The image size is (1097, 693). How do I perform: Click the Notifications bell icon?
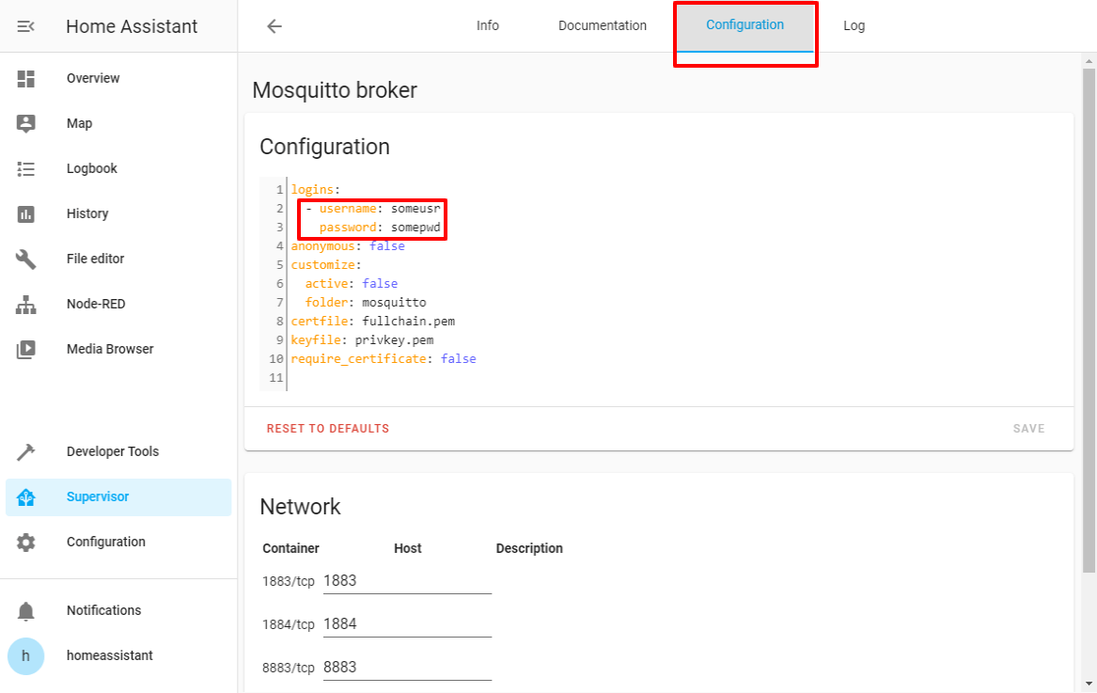click(x=26, y=611)
